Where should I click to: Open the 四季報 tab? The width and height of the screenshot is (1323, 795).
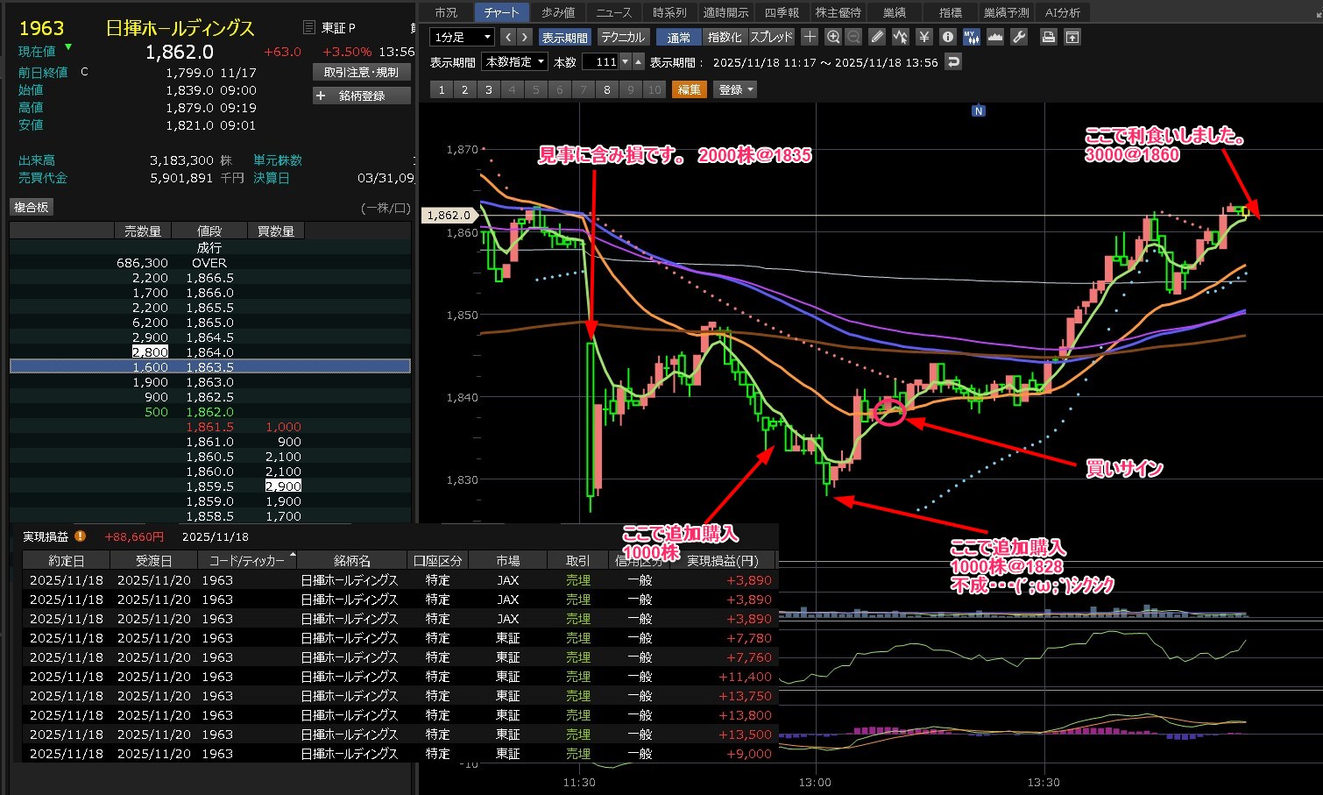point(782,12)
